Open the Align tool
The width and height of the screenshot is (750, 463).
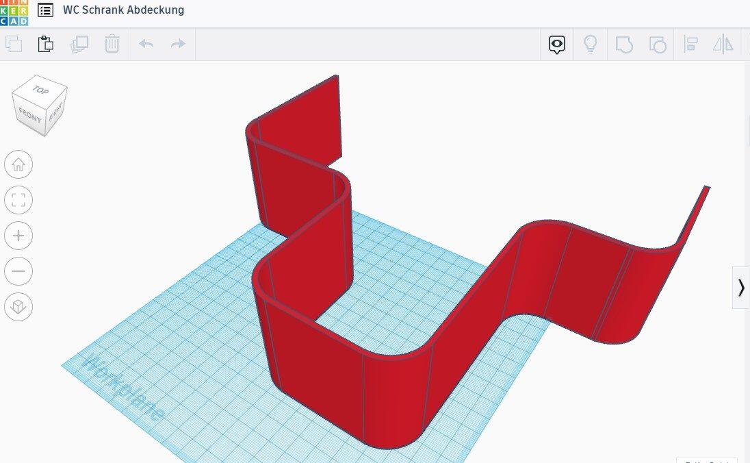point(690,45)
